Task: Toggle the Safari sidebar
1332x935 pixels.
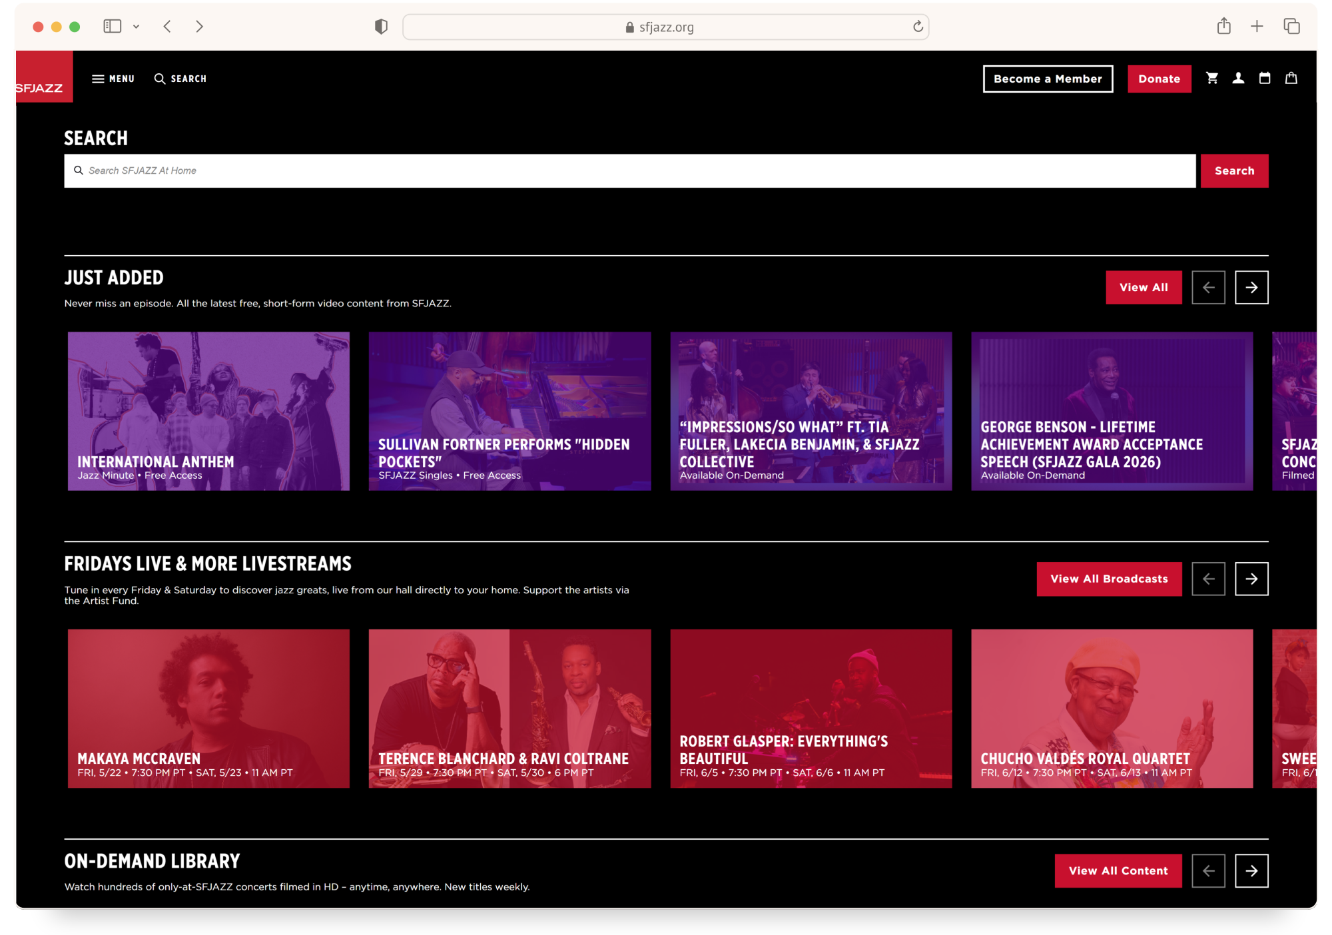Action: [112, 27]
